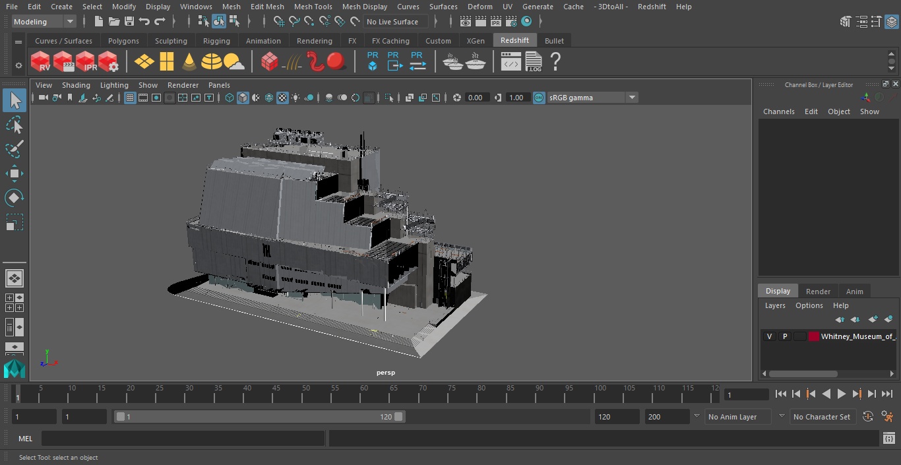
Task: Open the No Character Set dropdown
Action: 822,417
